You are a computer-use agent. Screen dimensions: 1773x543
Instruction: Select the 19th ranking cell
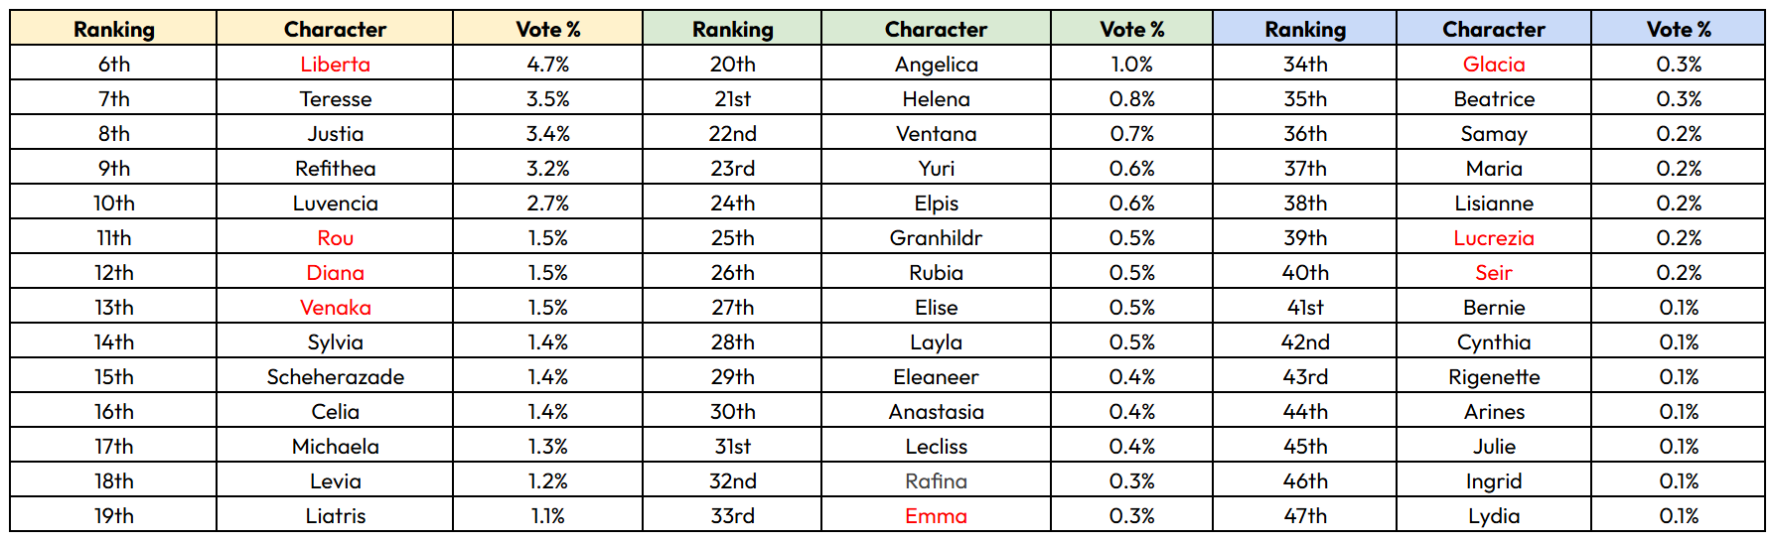113,516
